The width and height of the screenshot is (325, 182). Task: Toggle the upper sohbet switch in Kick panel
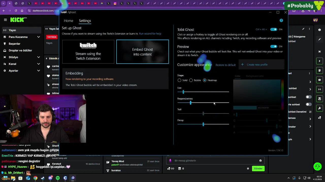pos(308,97)
